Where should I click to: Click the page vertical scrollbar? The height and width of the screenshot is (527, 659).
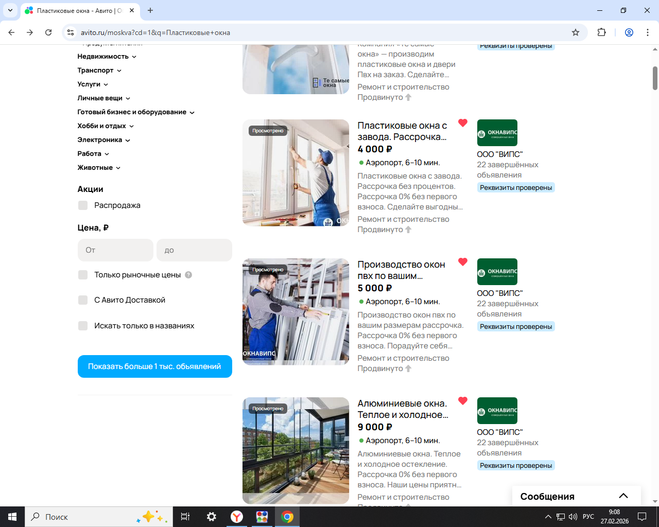655,78
